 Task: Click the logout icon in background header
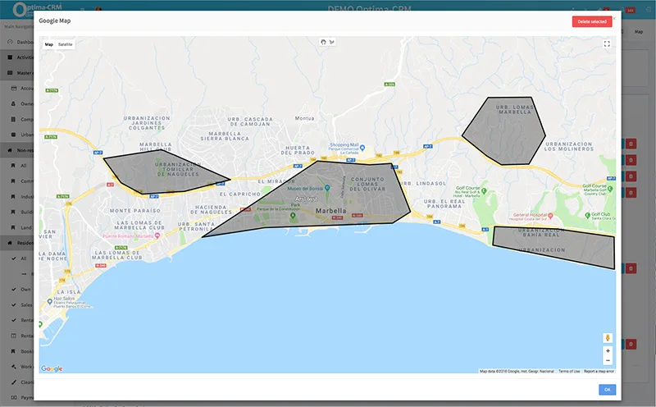pos(649,9)
